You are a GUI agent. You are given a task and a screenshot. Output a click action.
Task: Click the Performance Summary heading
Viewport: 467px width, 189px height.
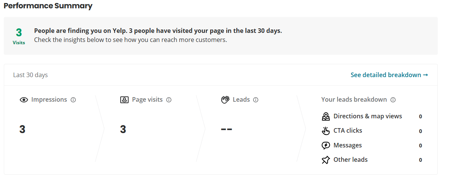point(48,6)
